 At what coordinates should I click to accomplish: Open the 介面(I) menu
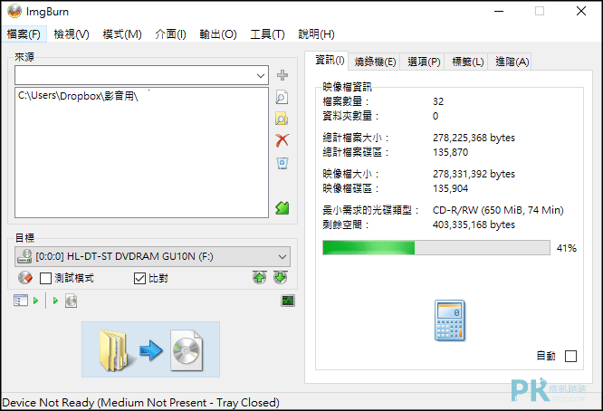(171, 34)
